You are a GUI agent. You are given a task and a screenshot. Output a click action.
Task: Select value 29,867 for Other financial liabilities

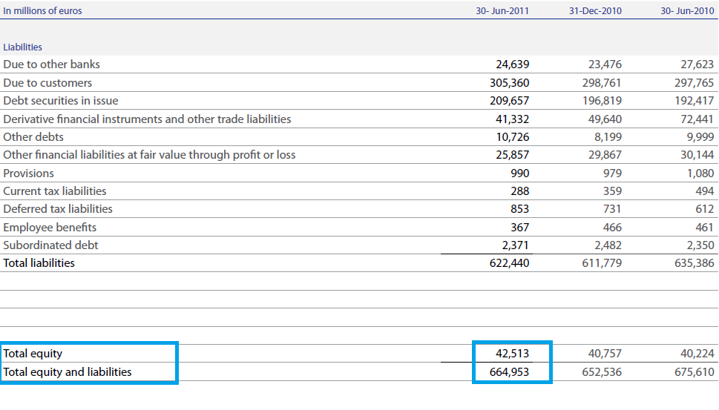(x=605, y=155)
